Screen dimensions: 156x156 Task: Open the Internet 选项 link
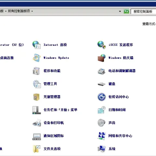[55, 45]
